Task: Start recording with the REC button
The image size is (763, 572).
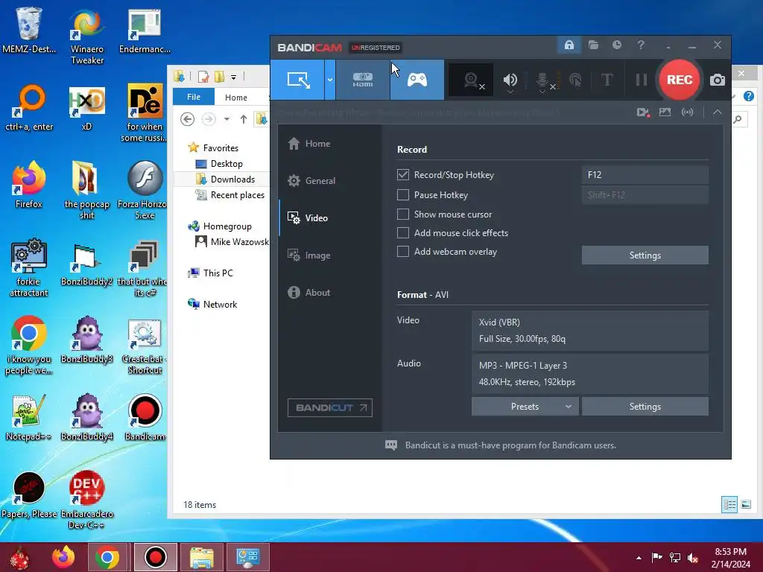Action: 680,80
